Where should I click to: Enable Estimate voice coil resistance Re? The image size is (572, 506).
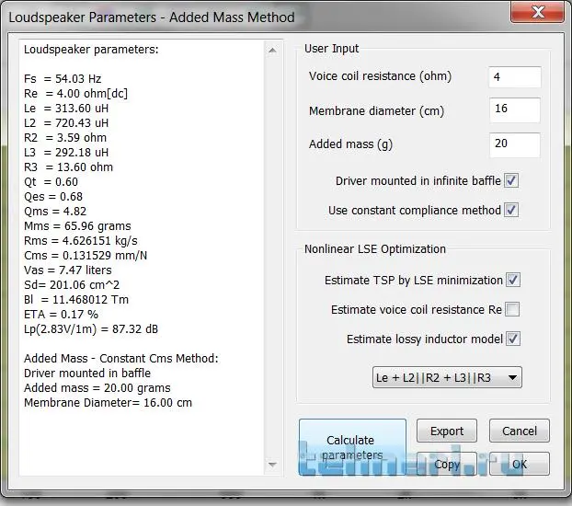pos(512,309)
